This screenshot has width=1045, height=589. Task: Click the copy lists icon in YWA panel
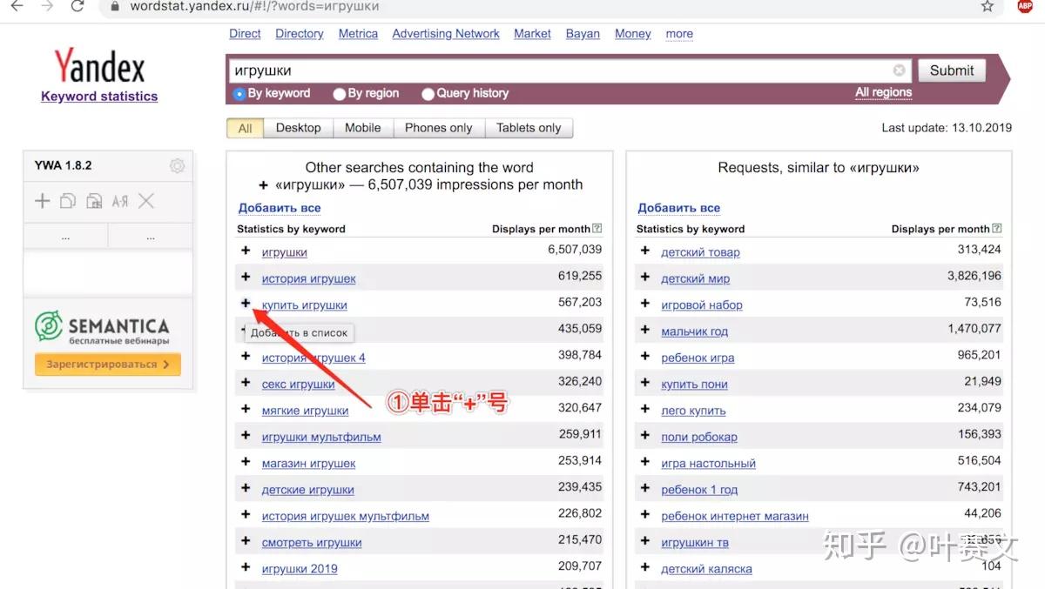68,200
